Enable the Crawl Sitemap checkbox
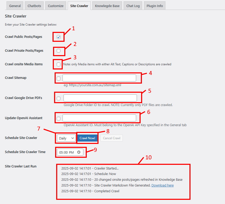Screen dimensions: 225x204 pyautogui.click(x=59, y=78)
